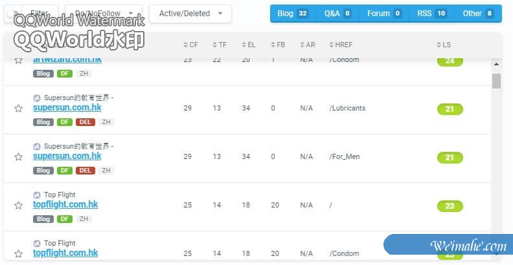Open the Active/Deleted dropdown

point(190,13)
